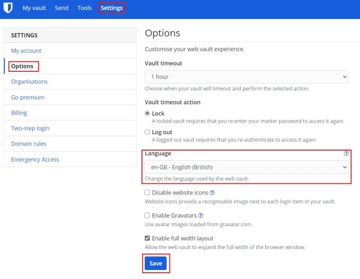Open the Language help icon
This screenshot has height=279, width=360.
tap(346, 153)
